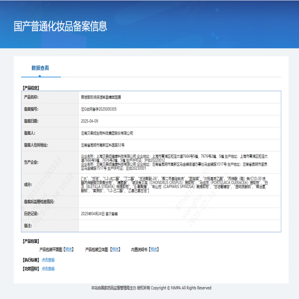Select the 备案人 company name text
The image size is (299, 299).
click(107, 133)
